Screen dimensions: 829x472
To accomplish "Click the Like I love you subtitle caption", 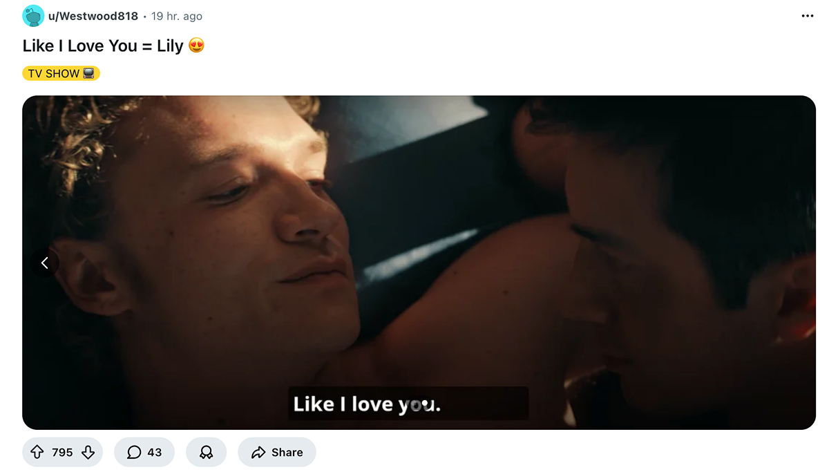I will point(367,404).
